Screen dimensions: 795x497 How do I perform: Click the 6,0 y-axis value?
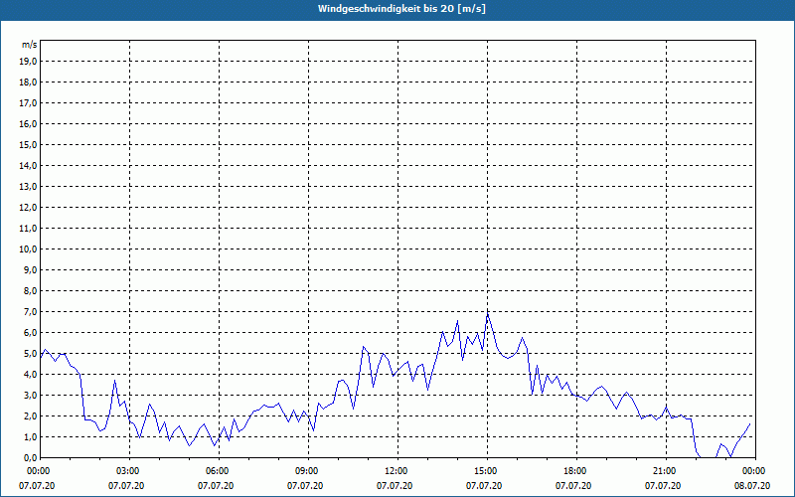click(x=31, y=333)
